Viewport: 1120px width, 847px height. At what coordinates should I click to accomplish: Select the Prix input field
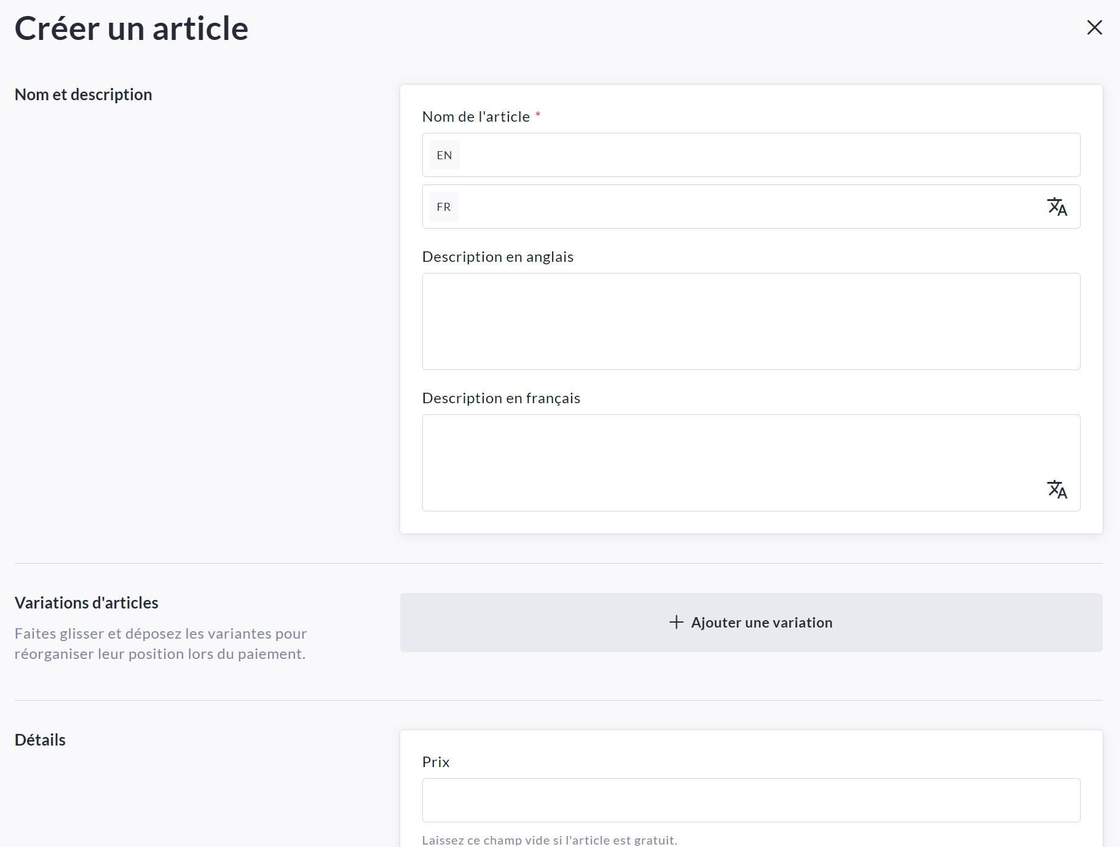coord(751,800)
